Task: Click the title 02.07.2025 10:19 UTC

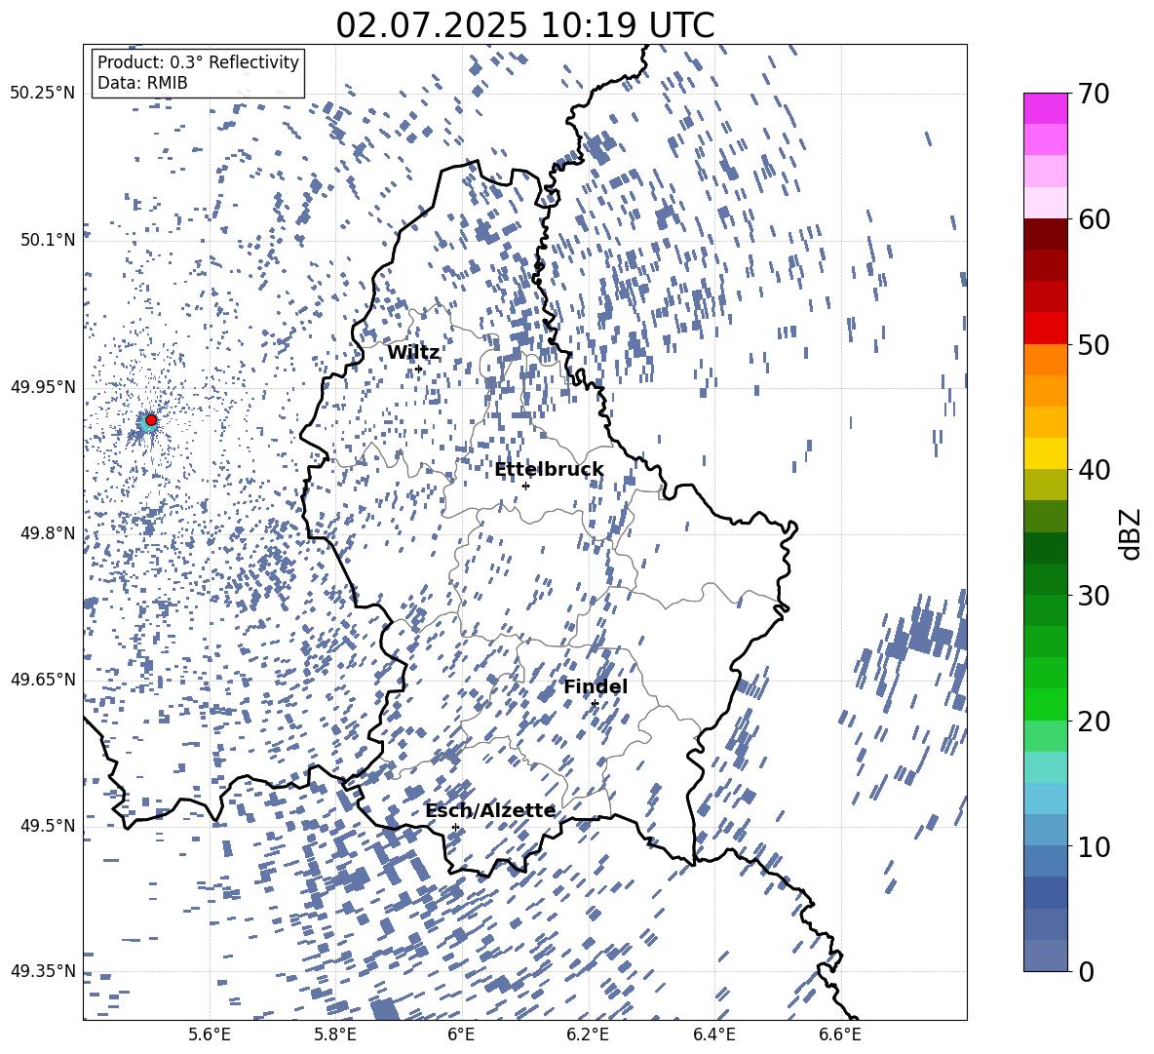Action: point(524,25)
